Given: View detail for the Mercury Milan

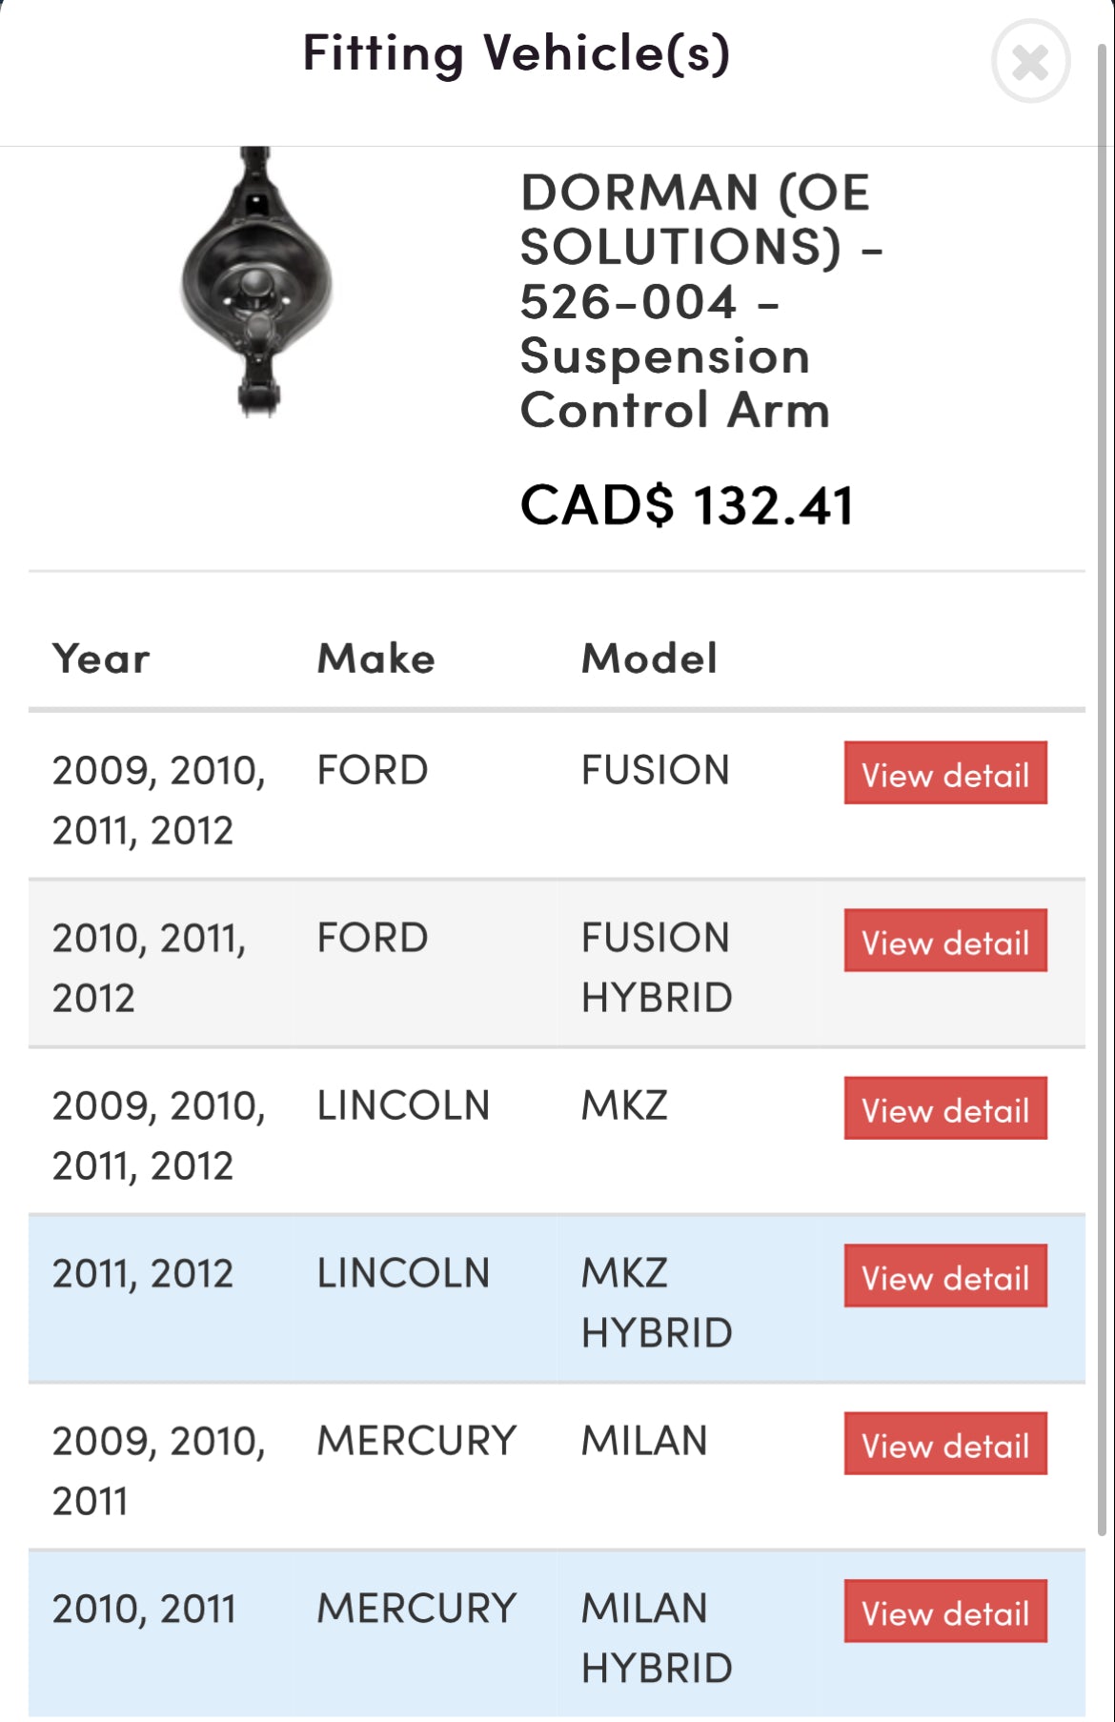Looking at the screenshot, I should [x=944, y=1445].
